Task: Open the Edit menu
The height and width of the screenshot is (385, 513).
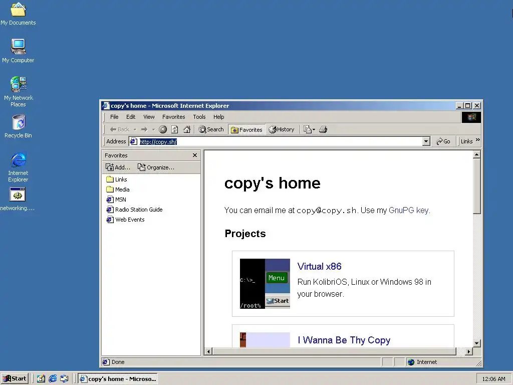Action: (x=131, y=117)
